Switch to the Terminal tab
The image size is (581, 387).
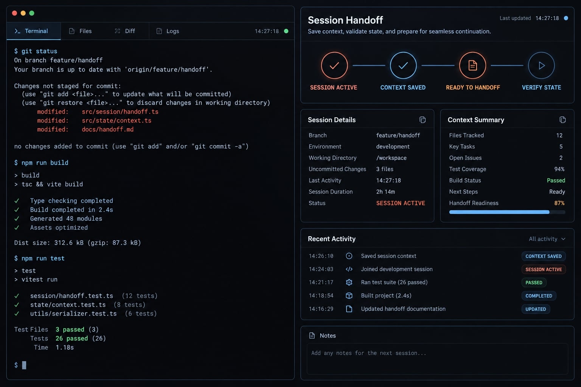tap(34, 31)
